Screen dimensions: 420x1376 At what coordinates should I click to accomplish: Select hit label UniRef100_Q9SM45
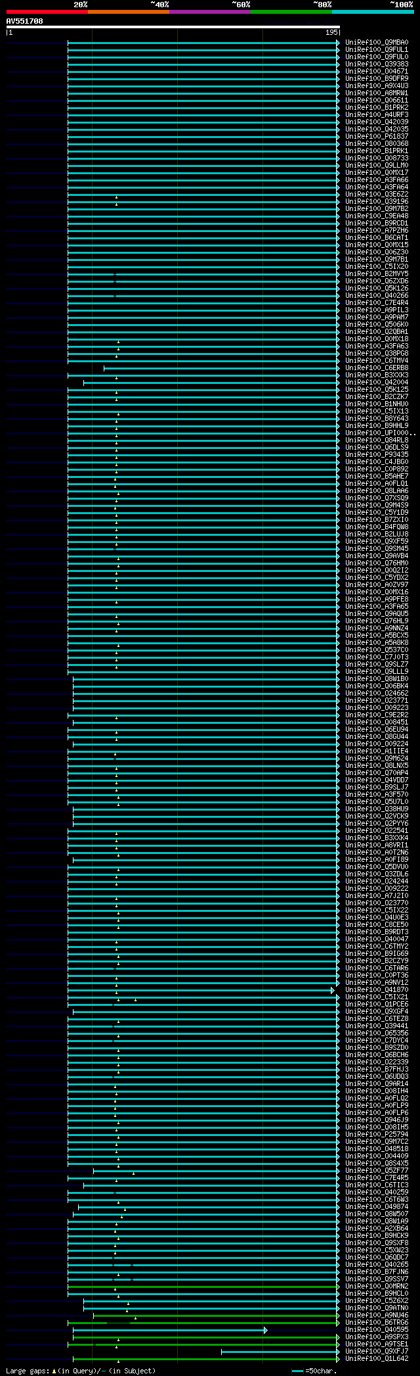377,548
